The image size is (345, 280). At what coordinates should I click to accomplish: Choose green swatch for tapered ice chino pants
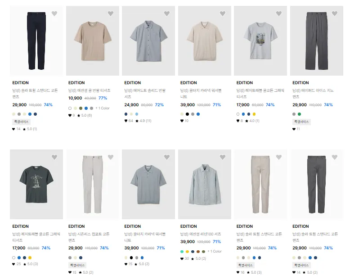click(299, 114)
